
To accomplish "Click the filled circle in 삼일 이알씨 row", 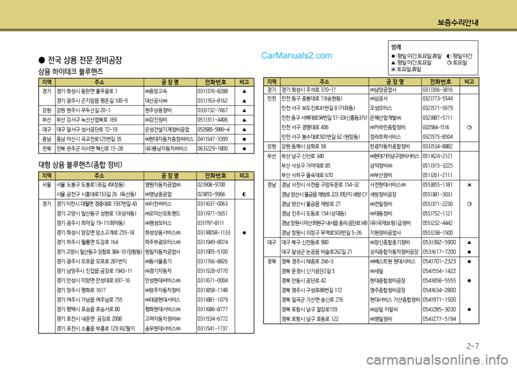I will pyautogui.click(x=470, y=310).
